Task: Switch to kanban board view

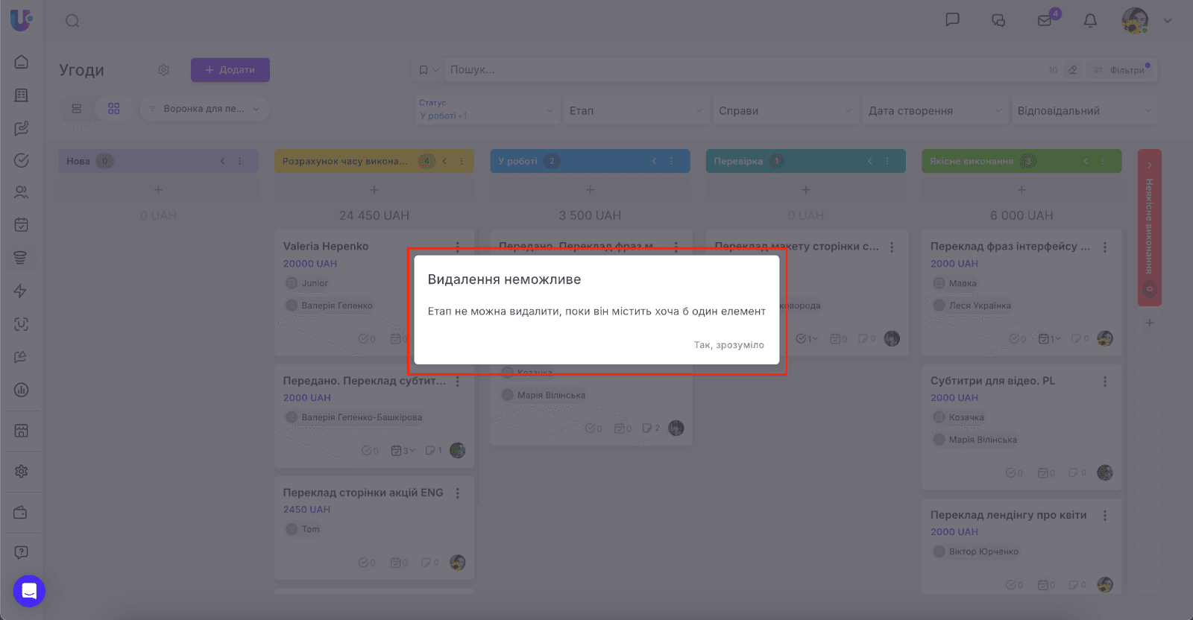Action: click(x=114, y=109)
